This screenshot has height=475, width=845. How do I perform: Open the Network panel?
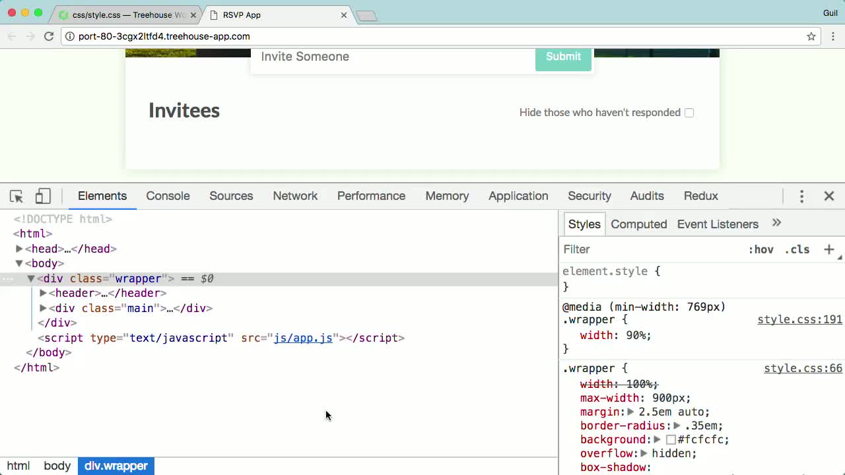[295, 196]
